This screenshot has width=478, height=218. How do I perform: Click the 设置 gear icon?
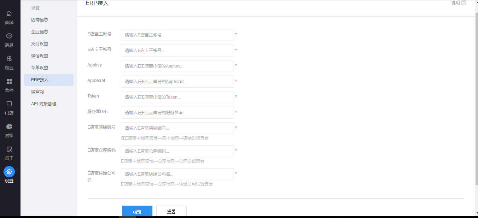pos(9,172)
